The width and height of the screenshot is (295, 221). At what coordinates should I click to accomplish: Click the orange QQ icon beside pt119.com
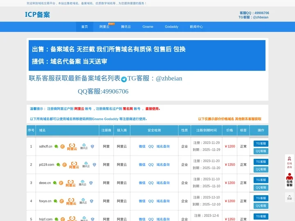65,165
